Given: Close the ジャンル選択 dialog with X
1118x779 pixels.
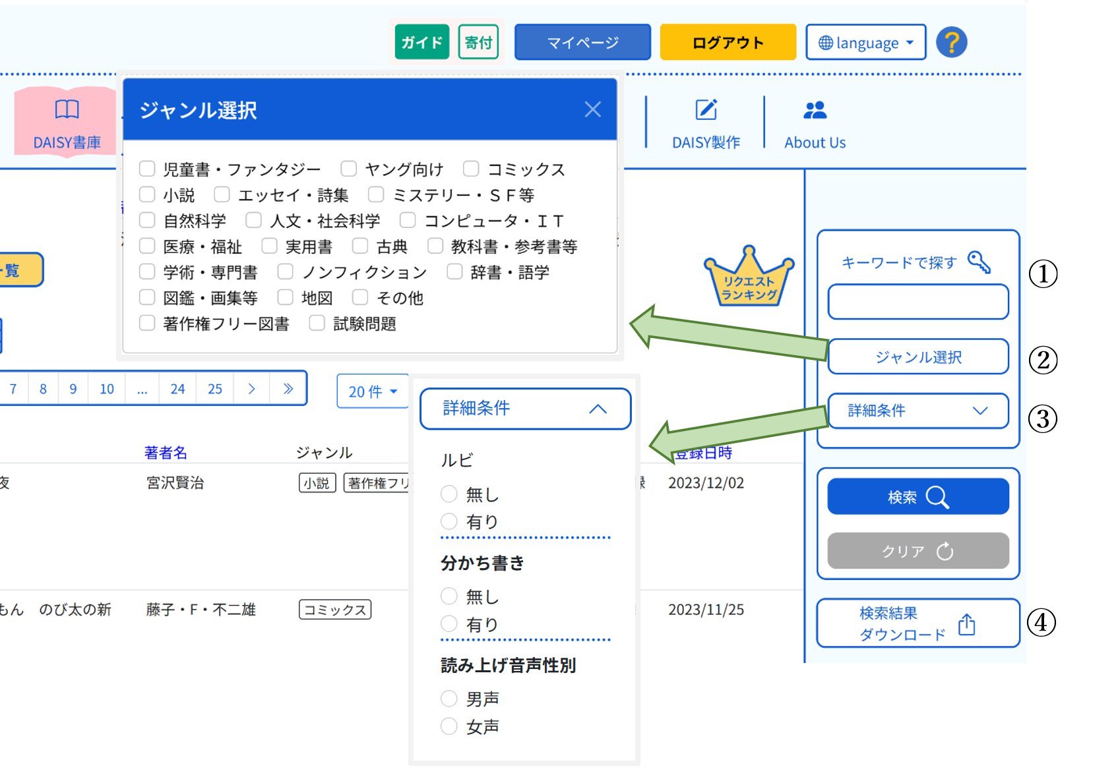Looking at the screenshot, I should click(592, 109).
